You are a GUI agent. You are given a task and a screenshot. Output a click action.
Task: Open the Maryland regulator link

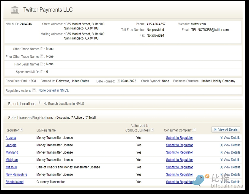click(12, 152)
